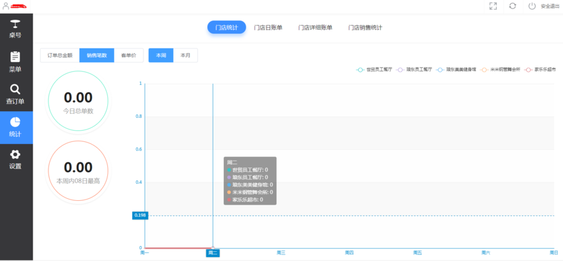Click the 周六 label on x-axis
The height and width of the screenshot is (261, 563).
pos(486,252)
